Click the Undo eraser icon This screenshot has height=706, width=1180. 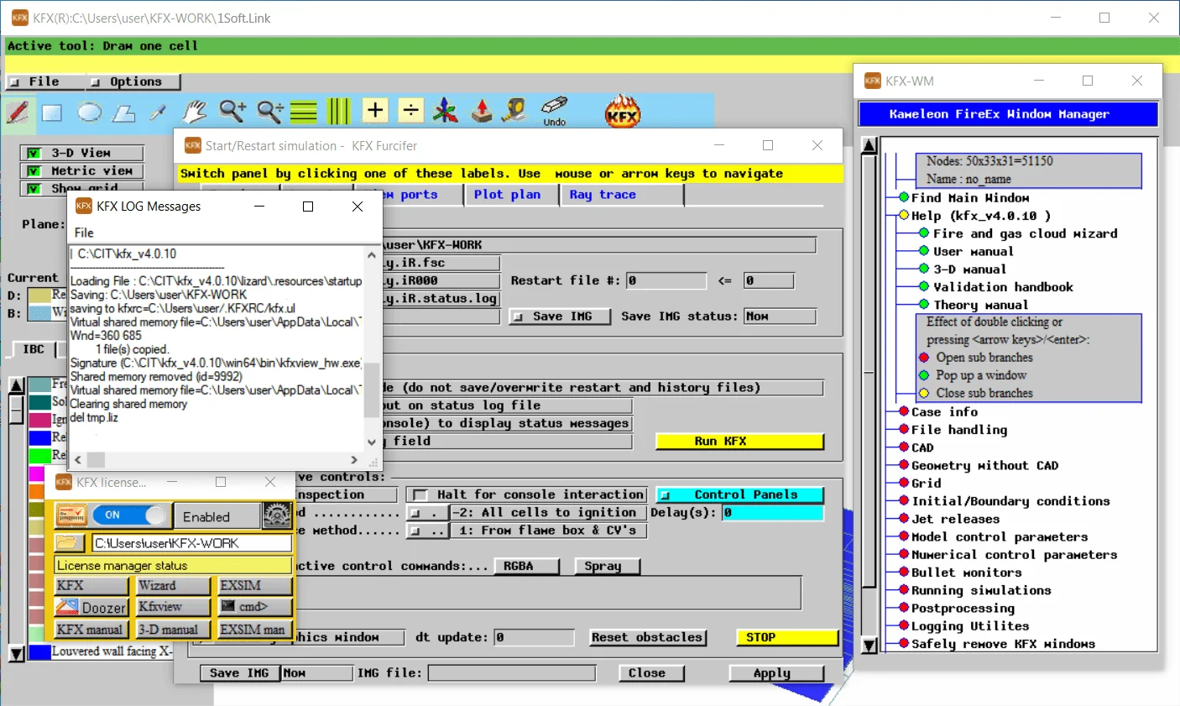[555, 110]
